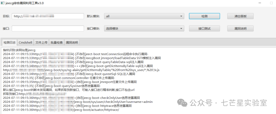
Task: Click log line 不存在Jeecg-Boot qurestSql-SQL注入漏洞
Action: (x=69, y=74)
